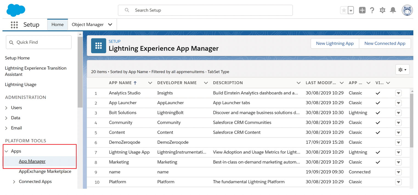Open row actions for Analytics Studio
Viewport: 418px width, 195px height.
(398, 93)
